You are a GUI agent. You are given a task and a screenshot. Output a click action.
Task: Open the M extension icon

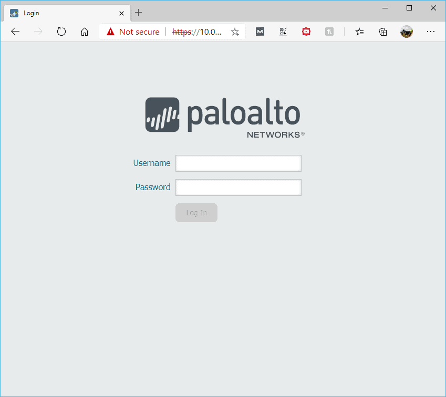coord(260,32)
